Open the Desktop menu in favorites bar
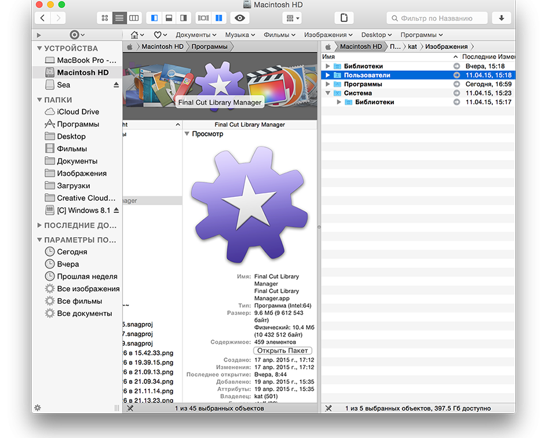This screenshot has height=438, width=547. tap(377, 35)
